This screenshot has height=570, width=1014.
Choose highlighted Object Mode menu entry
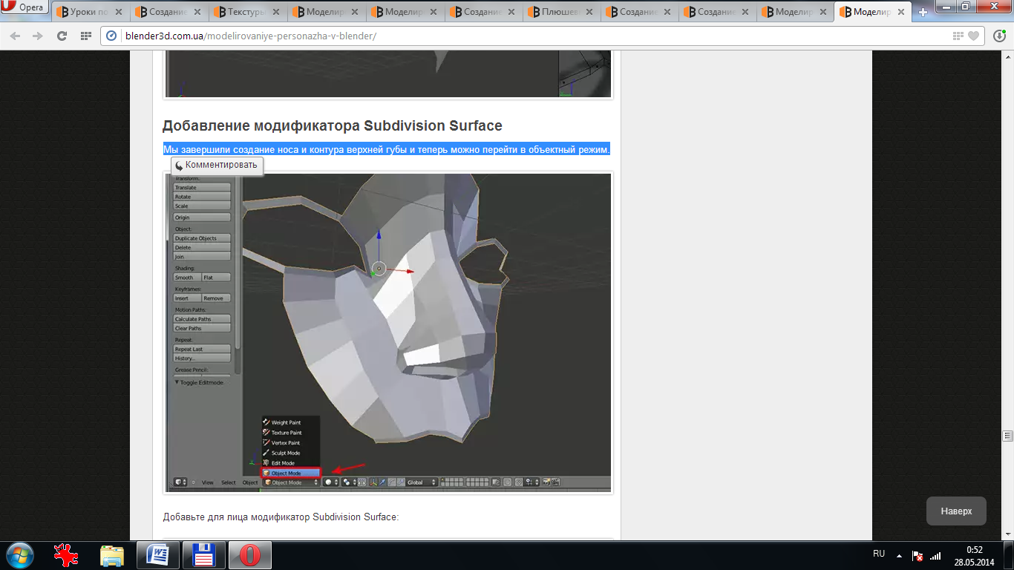290,473
